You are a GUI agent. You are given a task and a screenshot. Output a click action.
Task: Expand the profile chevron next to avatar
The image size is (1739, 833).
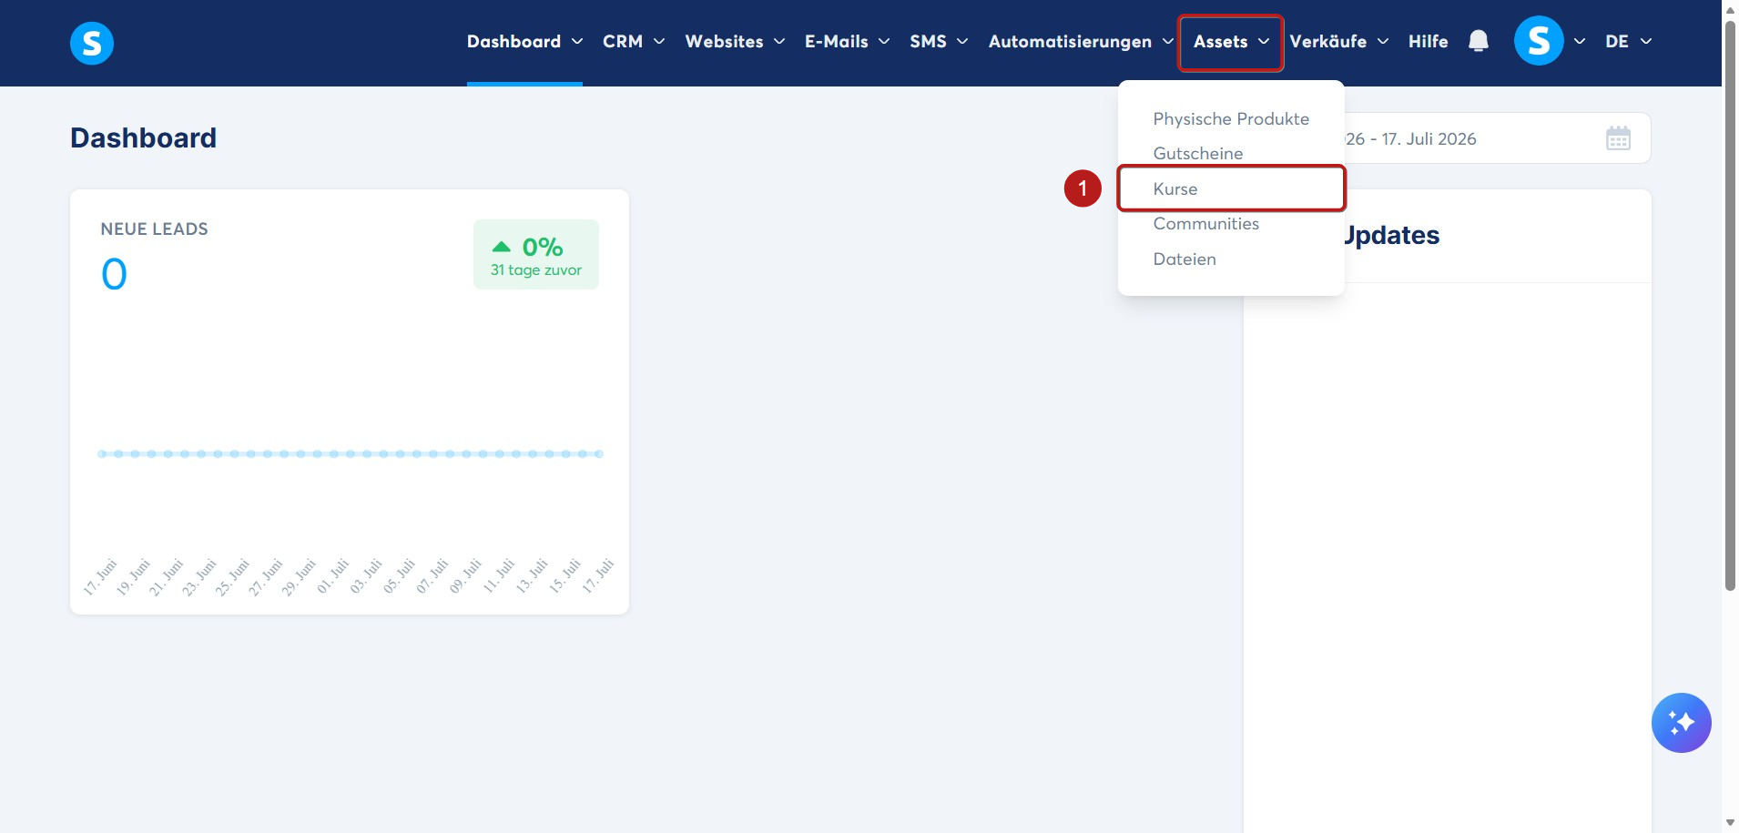[1580, 41]
